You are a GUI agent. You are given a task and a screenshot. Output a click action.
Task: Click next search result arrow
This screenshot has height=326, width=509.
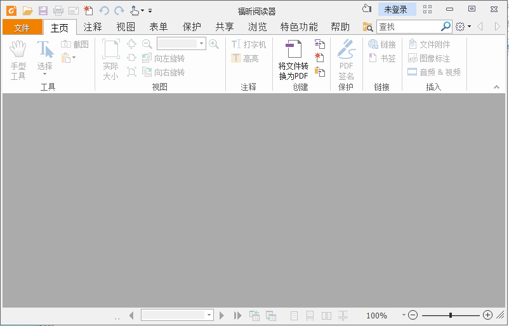[497, 26]
